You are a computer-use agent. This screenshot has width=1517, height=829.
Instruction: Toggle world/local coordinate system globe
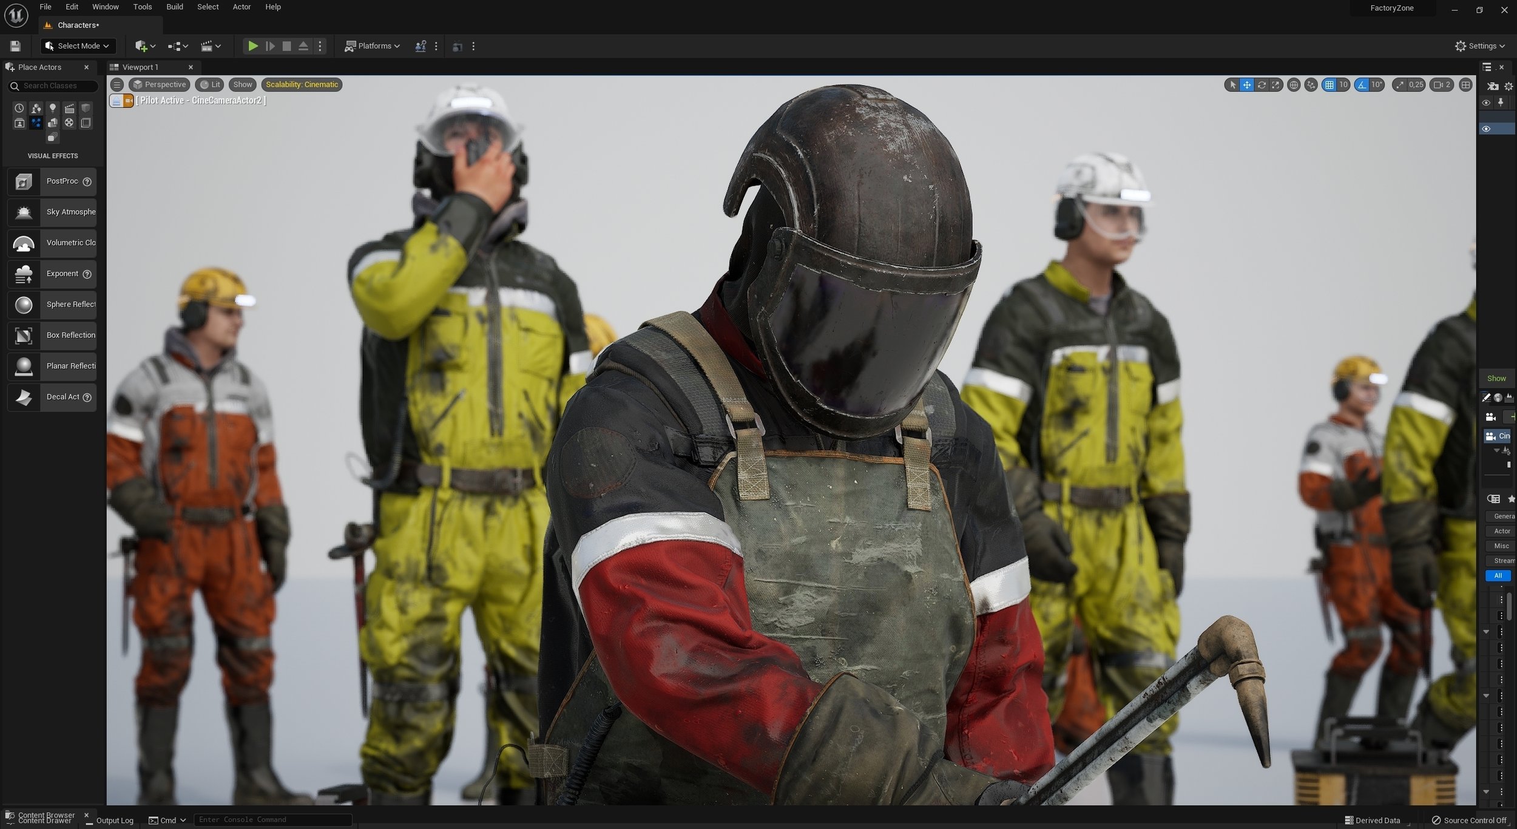(1294, 85)
